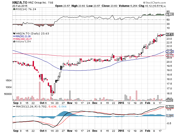Click the Nov label on the price chart axis
The image size is (176, 133).
(x=70, y=103)
